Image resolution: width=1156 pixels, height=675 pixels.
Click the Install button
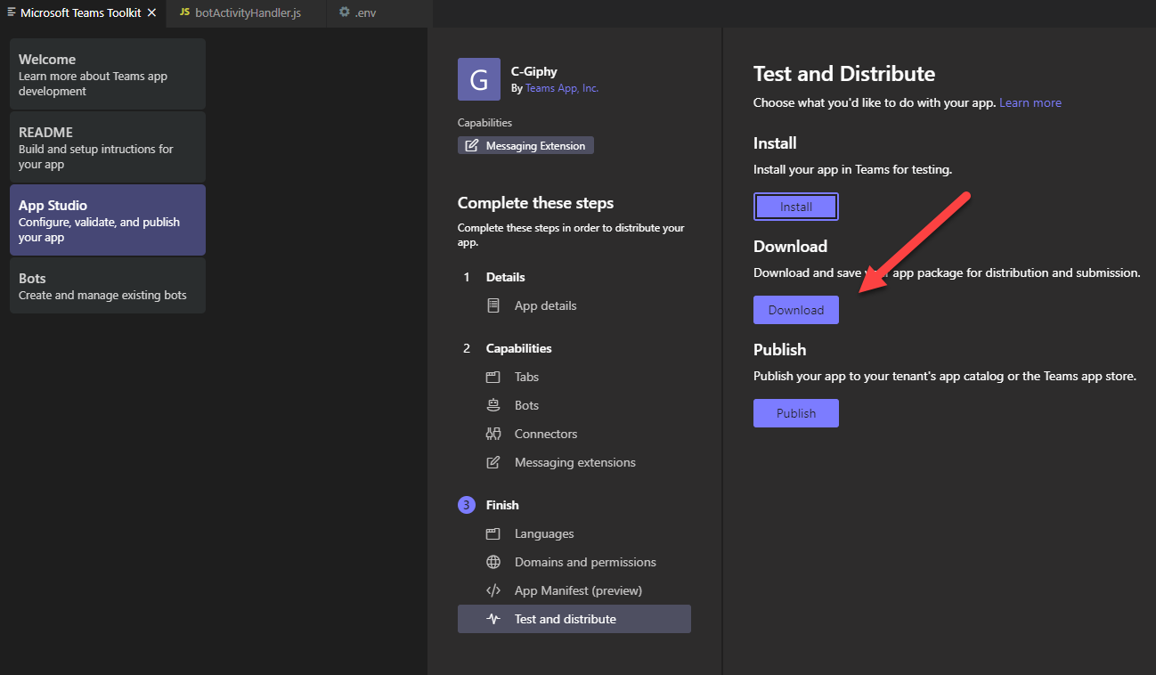tap(796, 207)
